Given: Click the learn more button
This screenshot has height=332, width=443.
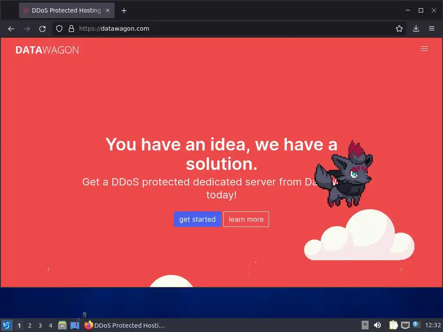Looking at the screenshot, I should point(246,219).
